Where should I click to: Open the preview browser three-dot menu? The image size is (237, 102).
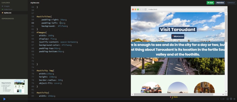pyautogui.click(x=226, y=9)
